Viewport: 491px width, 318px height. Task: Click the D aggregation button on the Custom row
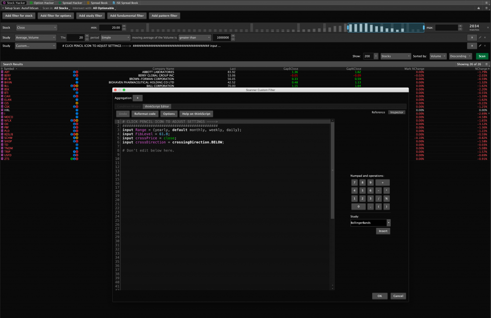pyautogui.click(x=471, y=46)
